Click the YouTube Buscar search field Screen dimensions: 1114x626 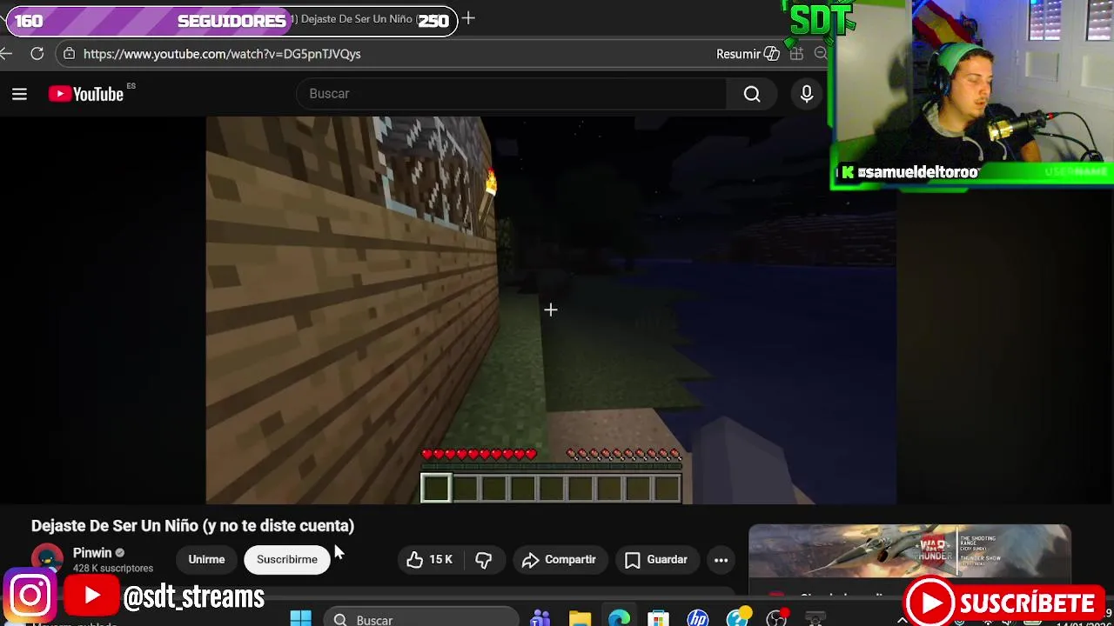[512, 94]
